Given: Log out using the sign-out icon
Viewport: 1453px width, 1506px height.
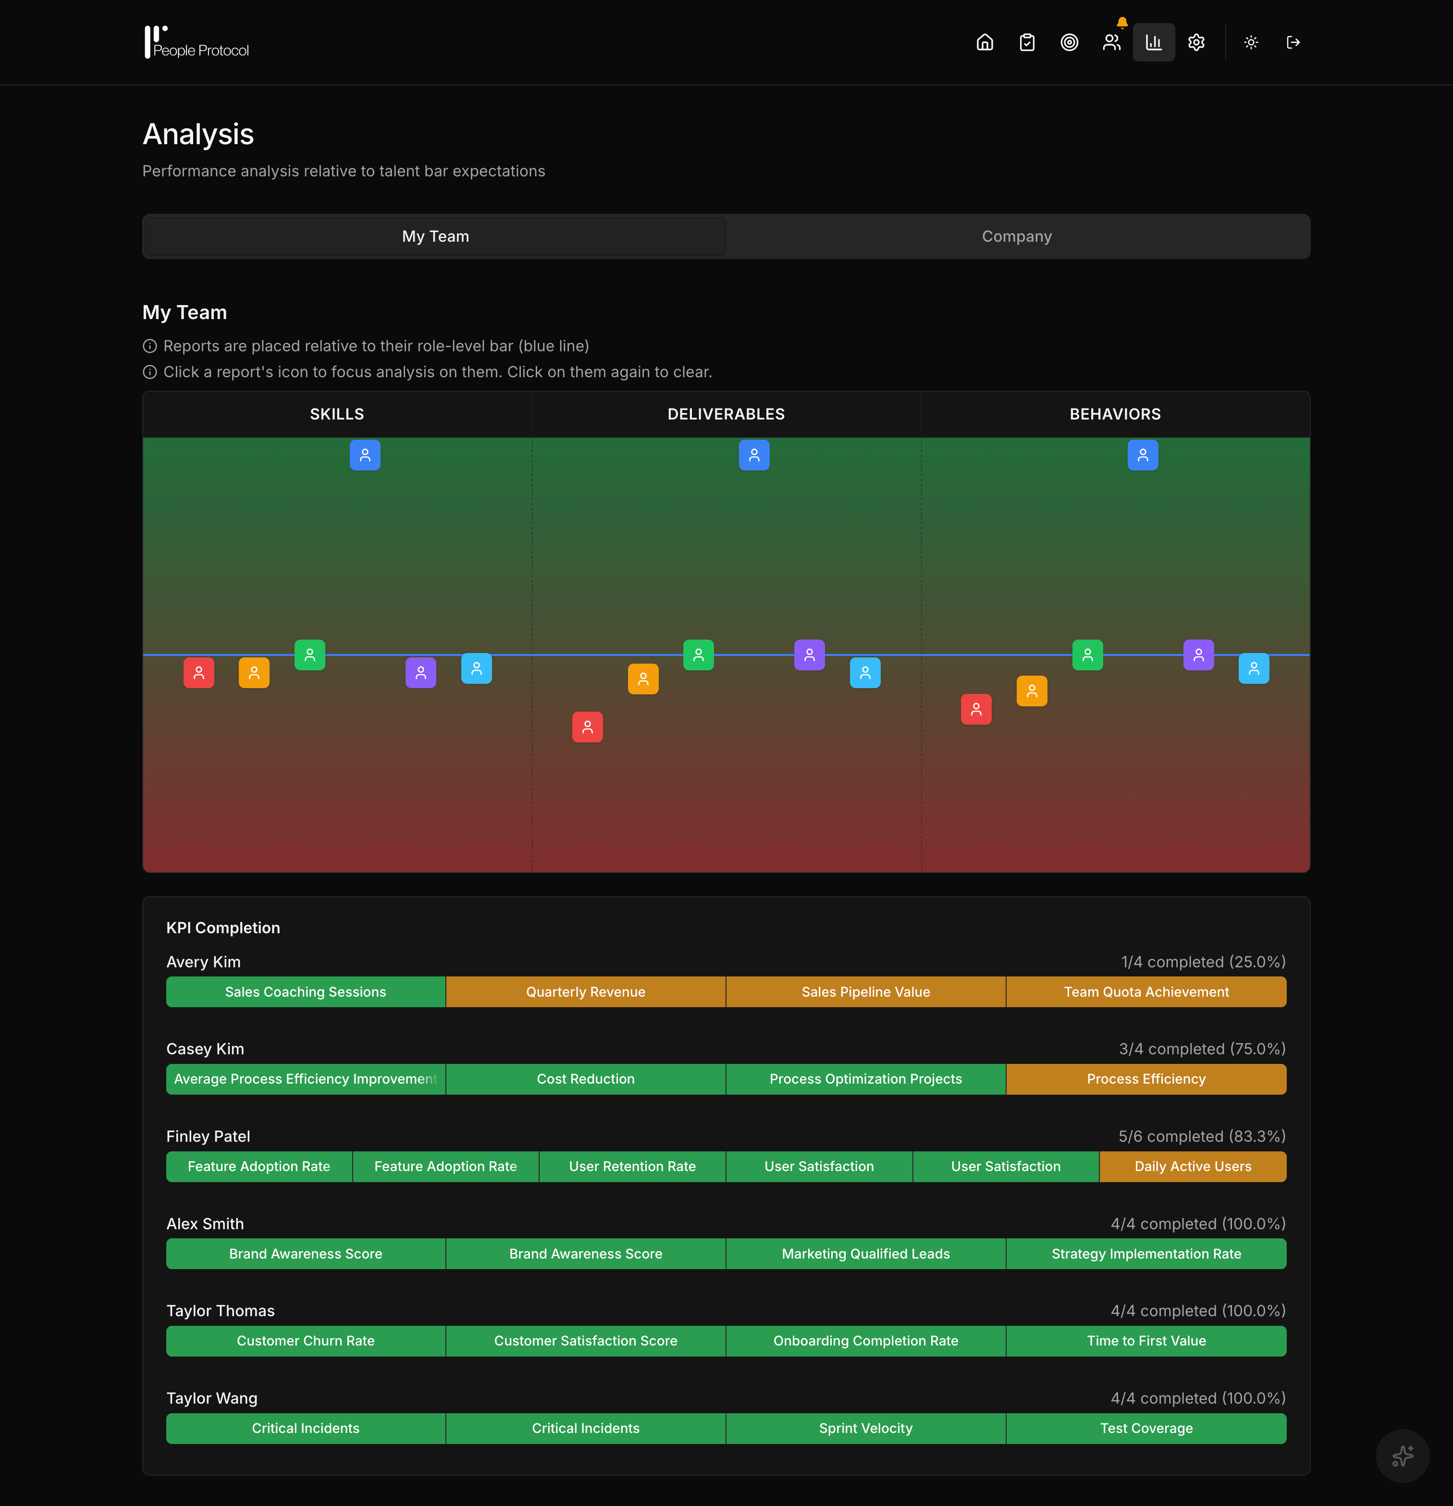Looking at the screenshot, I should [x=1293, y=42].
